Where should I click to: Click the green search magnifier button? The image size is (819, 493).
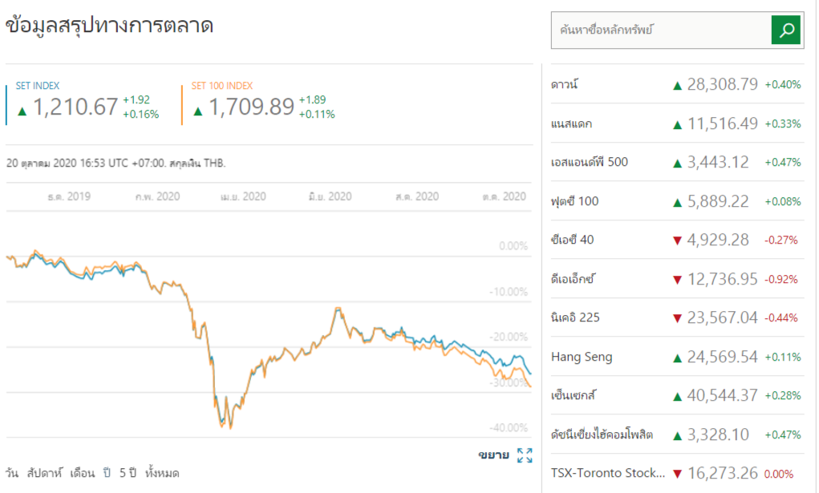click(x=786, y=30)
